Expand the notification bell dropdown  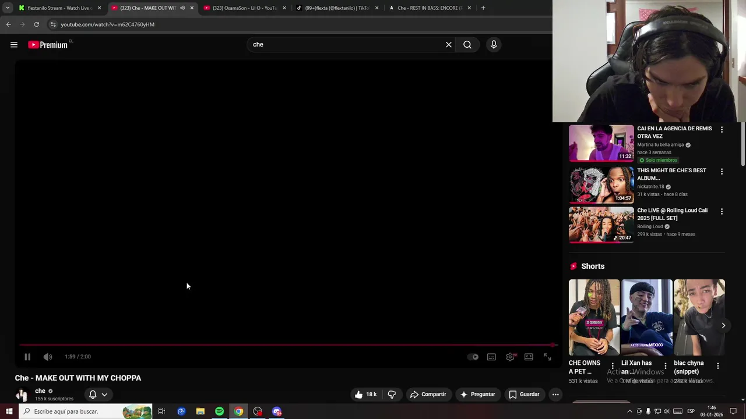(x=98, y=395)
